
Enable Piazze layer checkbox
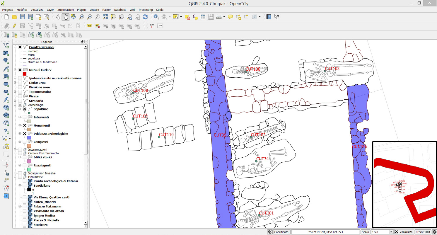(20, 96)
